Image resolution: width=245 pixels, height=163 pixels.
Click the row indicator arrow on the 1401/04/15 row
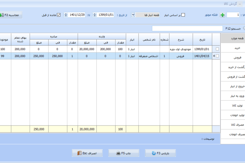click(x=214, y=56)
